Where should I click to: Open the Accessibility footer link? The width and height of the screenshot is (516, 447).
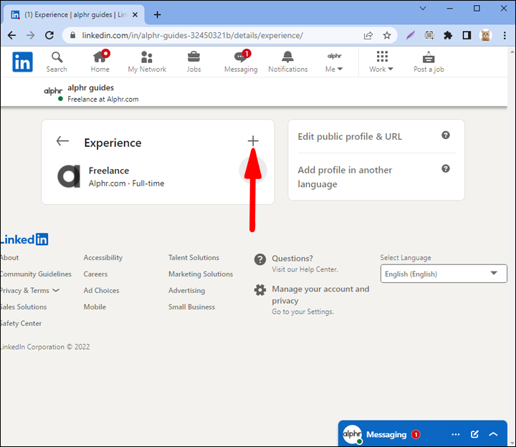(103, 257)
